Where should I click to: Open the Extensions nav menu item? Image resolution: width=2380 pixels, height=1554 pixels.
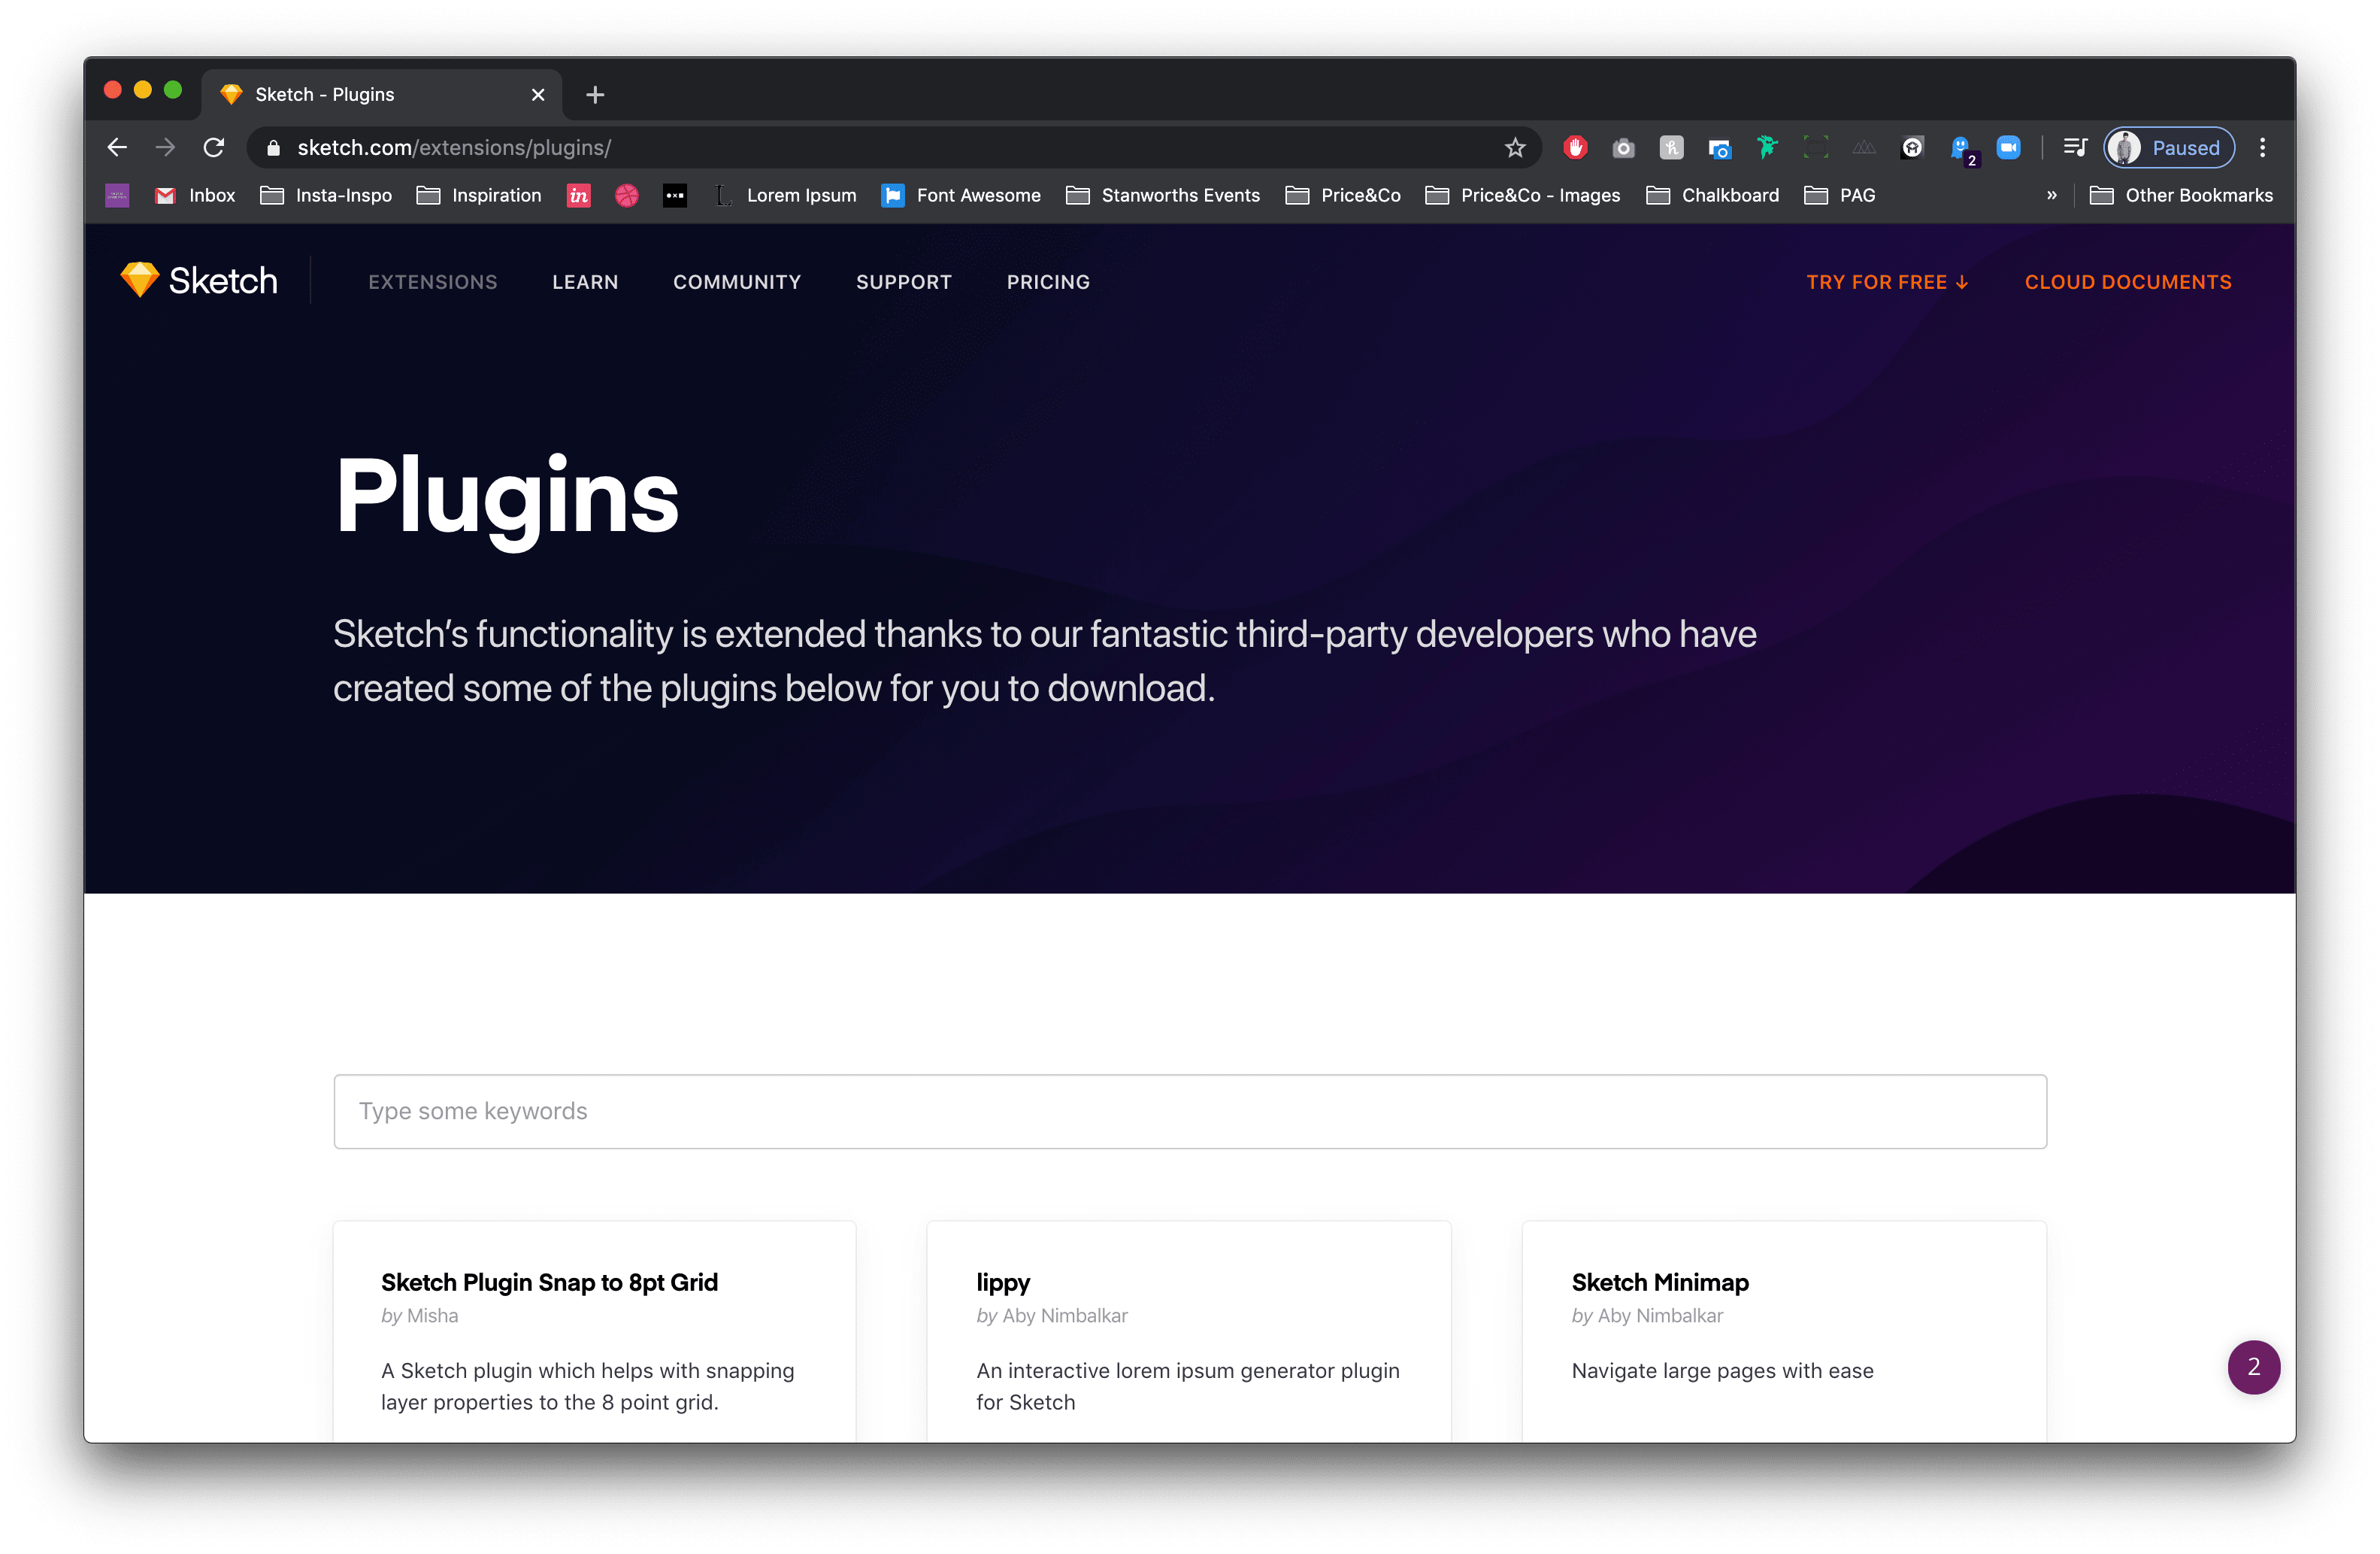432,282
